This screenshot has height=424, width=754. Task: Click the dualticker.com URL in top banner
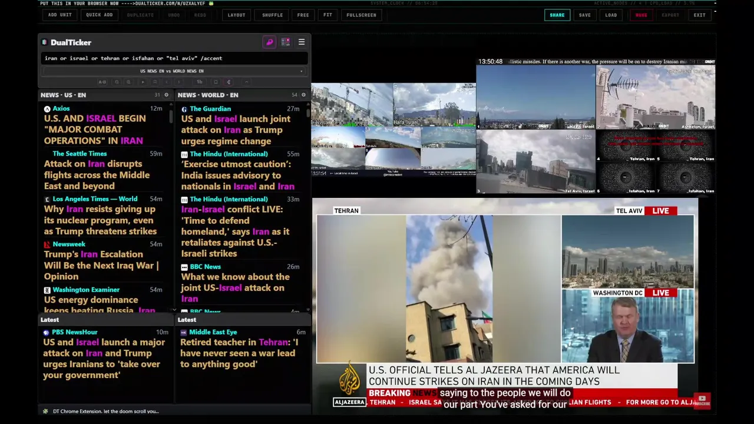coord(171,3)
